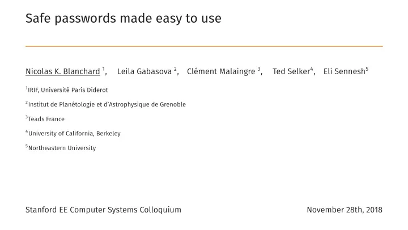Click author name Ted Selker

291,71
